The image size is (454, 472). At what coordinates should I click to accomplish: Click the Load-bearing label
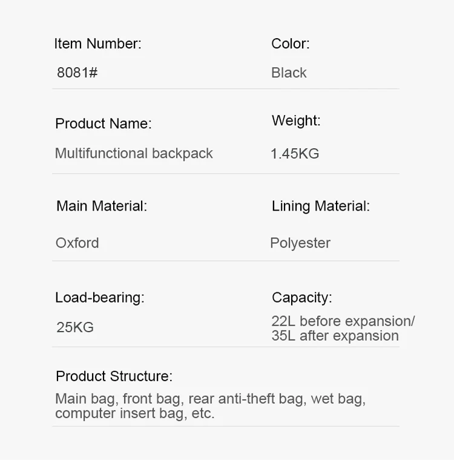[x=100, y=297]
